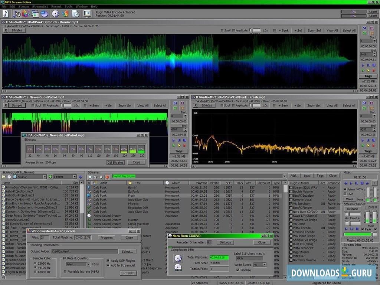
Task: Click the musical note icon in main toolbar
Action: pyautogui.click(x=6, y=14)
